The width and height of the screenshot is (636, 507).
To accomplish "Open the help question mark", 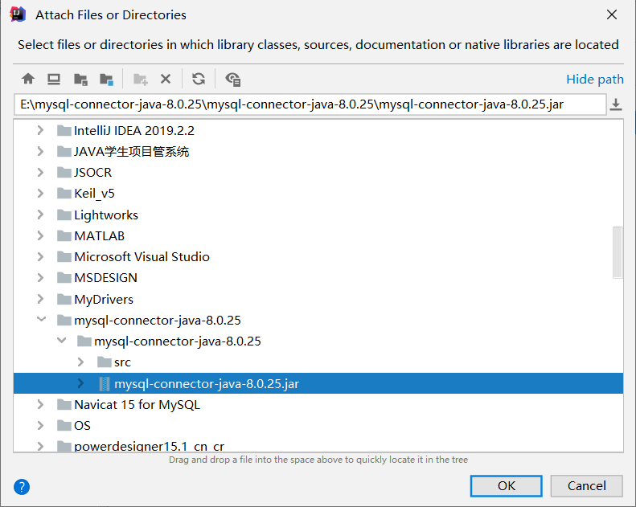I will pos(22,486).
